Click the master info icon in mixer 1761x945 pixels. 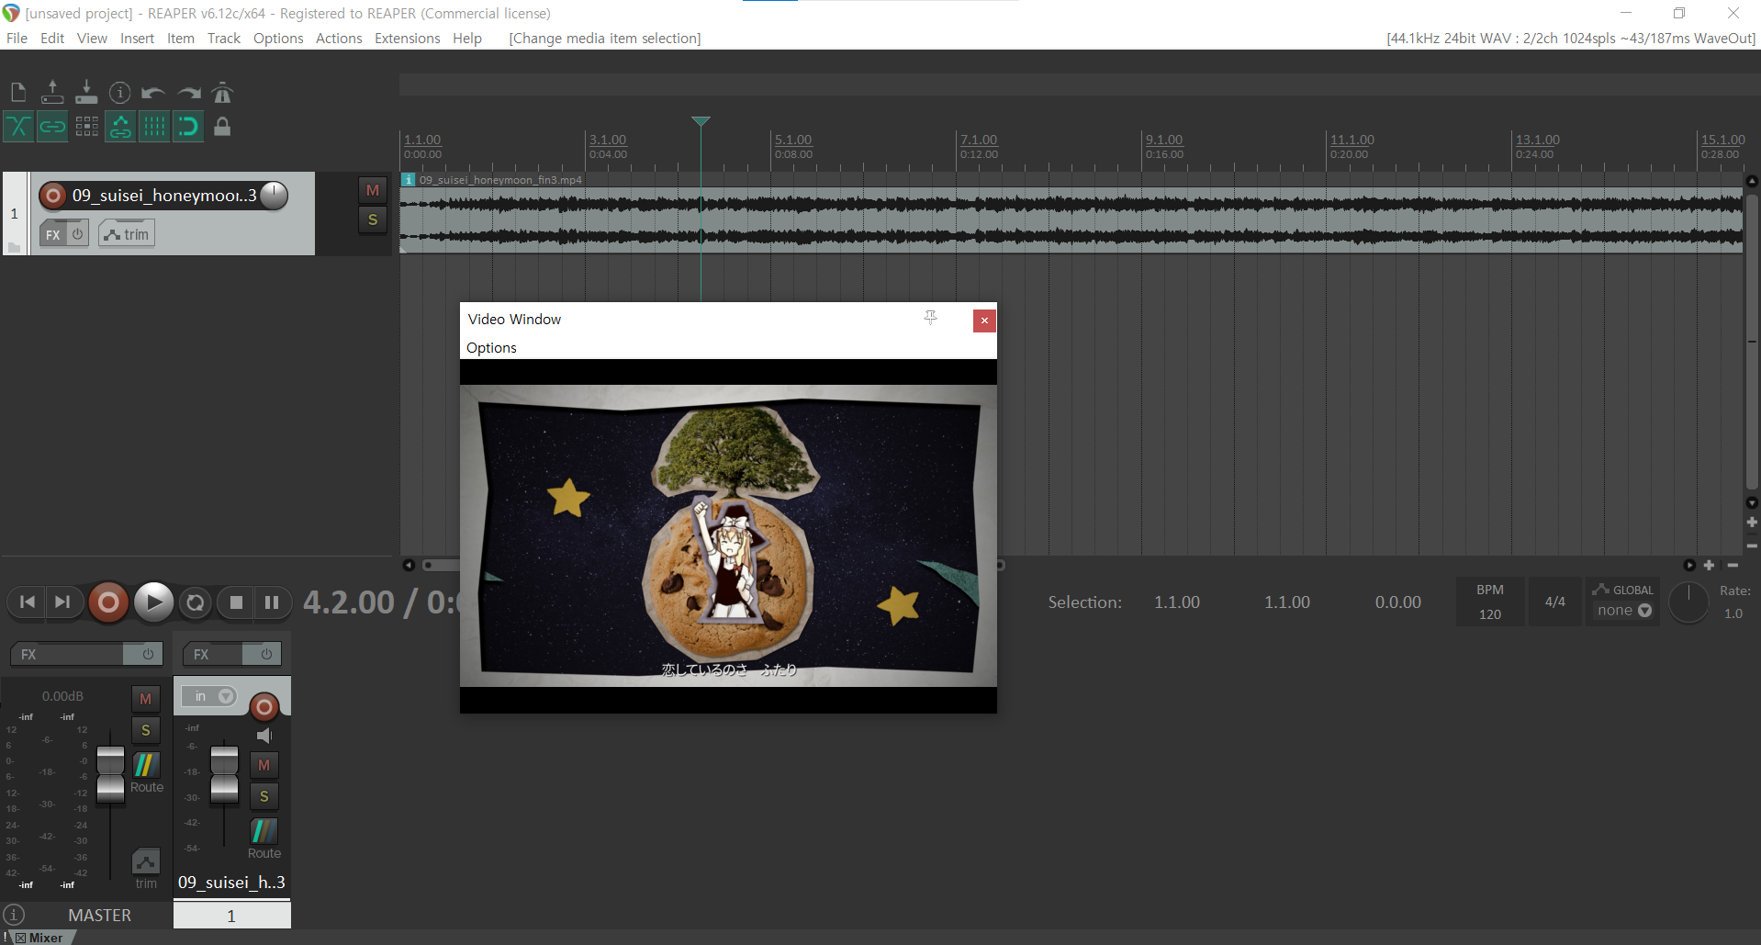coord(14,915)
